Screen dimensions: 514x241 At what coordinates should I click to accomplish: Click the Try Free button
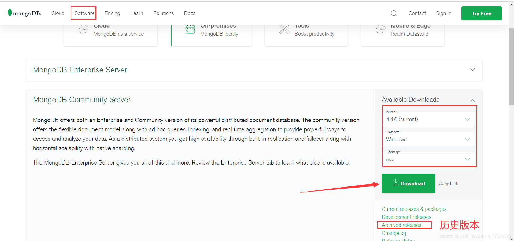[482, 13]
